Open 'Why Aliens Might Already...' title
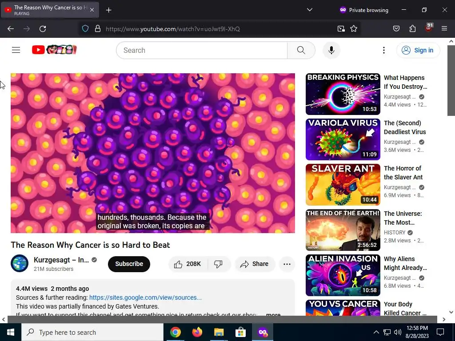This screenshot has height=341, width=455. (x=405, y=263)
